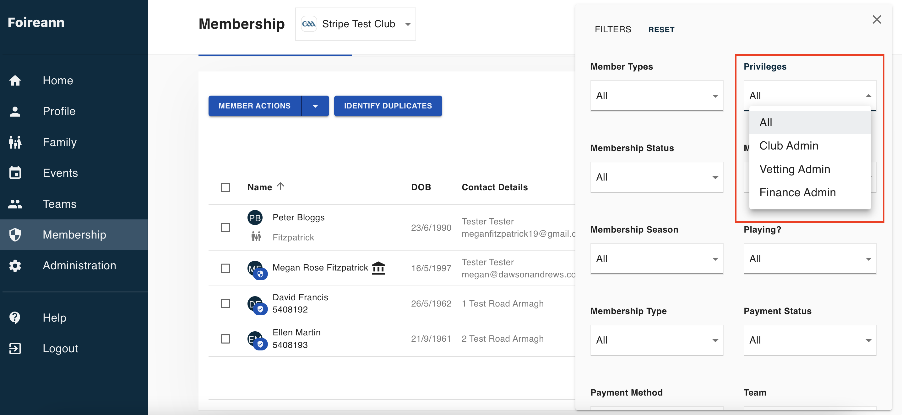
Task: Open the Membership Status filter dropdown
Action: click(x=656, y=177)
